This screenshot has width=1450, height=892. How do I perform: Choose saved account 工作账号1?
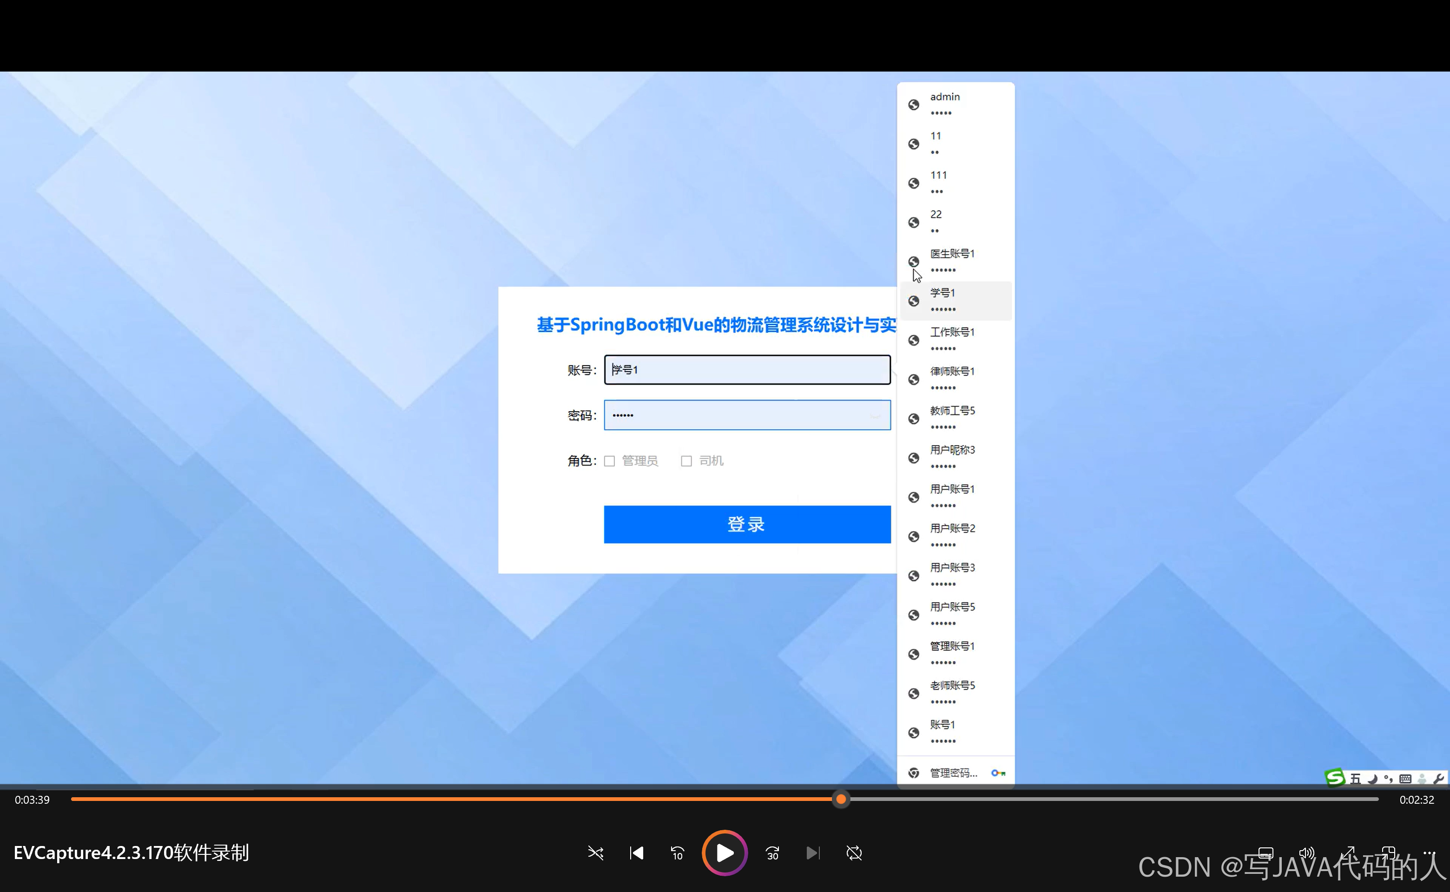[x=956, y=340]
